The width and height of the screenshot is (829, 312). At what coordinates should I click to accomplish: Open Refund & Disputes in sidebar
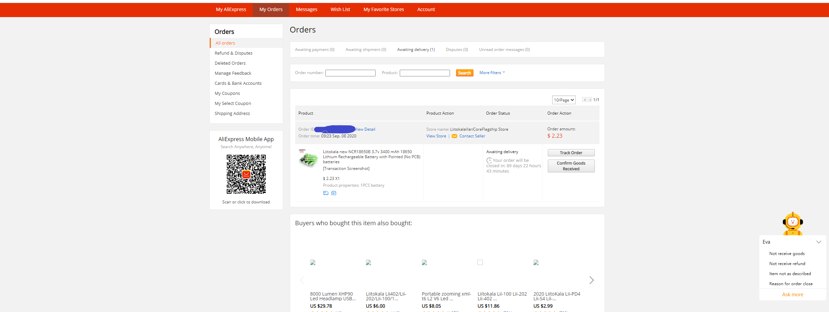click(234, 53)
